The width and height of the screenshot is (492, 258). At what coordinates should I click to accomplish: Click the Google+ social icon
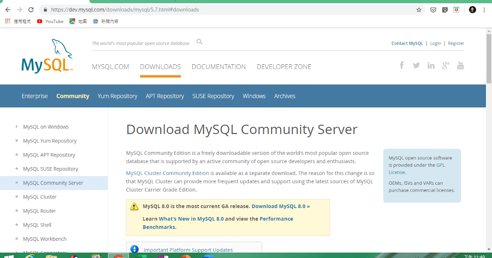tap(446, 65)
